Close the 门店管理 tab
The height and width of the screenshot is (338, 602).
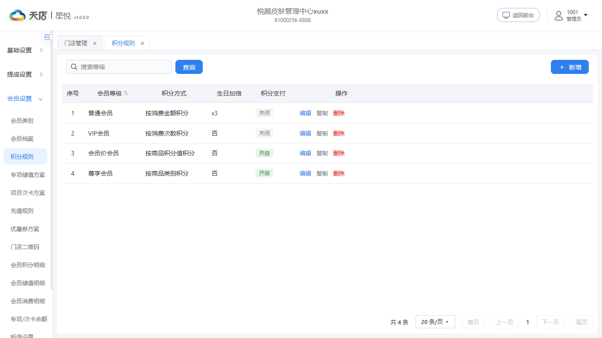tap(95, 43)
